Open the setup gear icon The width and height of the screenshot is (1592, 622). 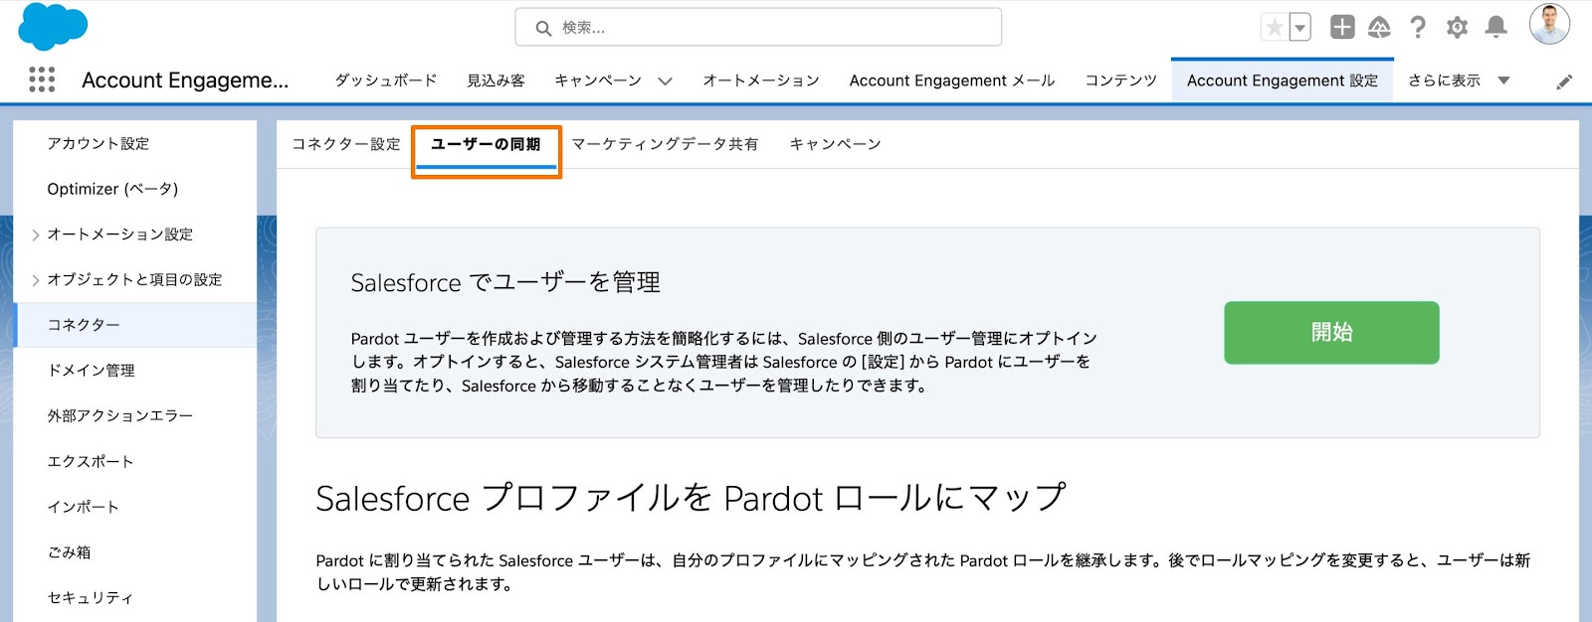pyautogui.click(x=1457, y=28)
